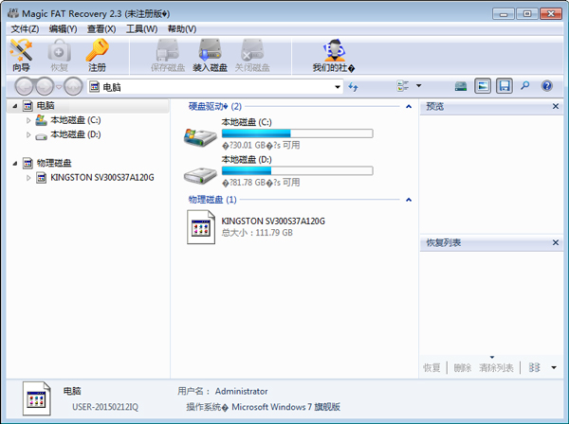569x424 pixels.
Task: Click the 关闭磁盘 close disk icon
Action: click(x=252, y=56)
